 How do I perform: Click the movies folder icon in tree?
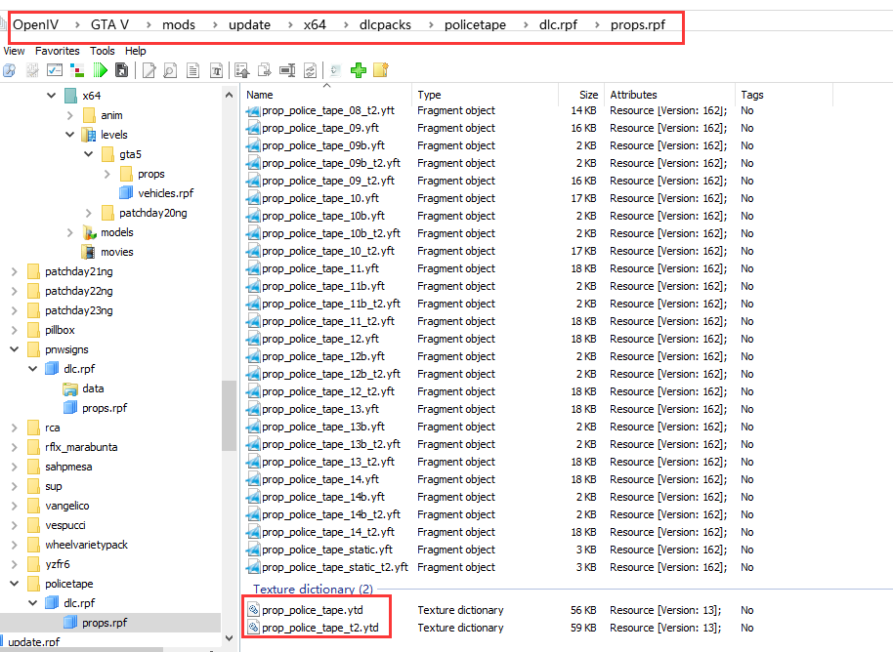(x=89, y=252)
